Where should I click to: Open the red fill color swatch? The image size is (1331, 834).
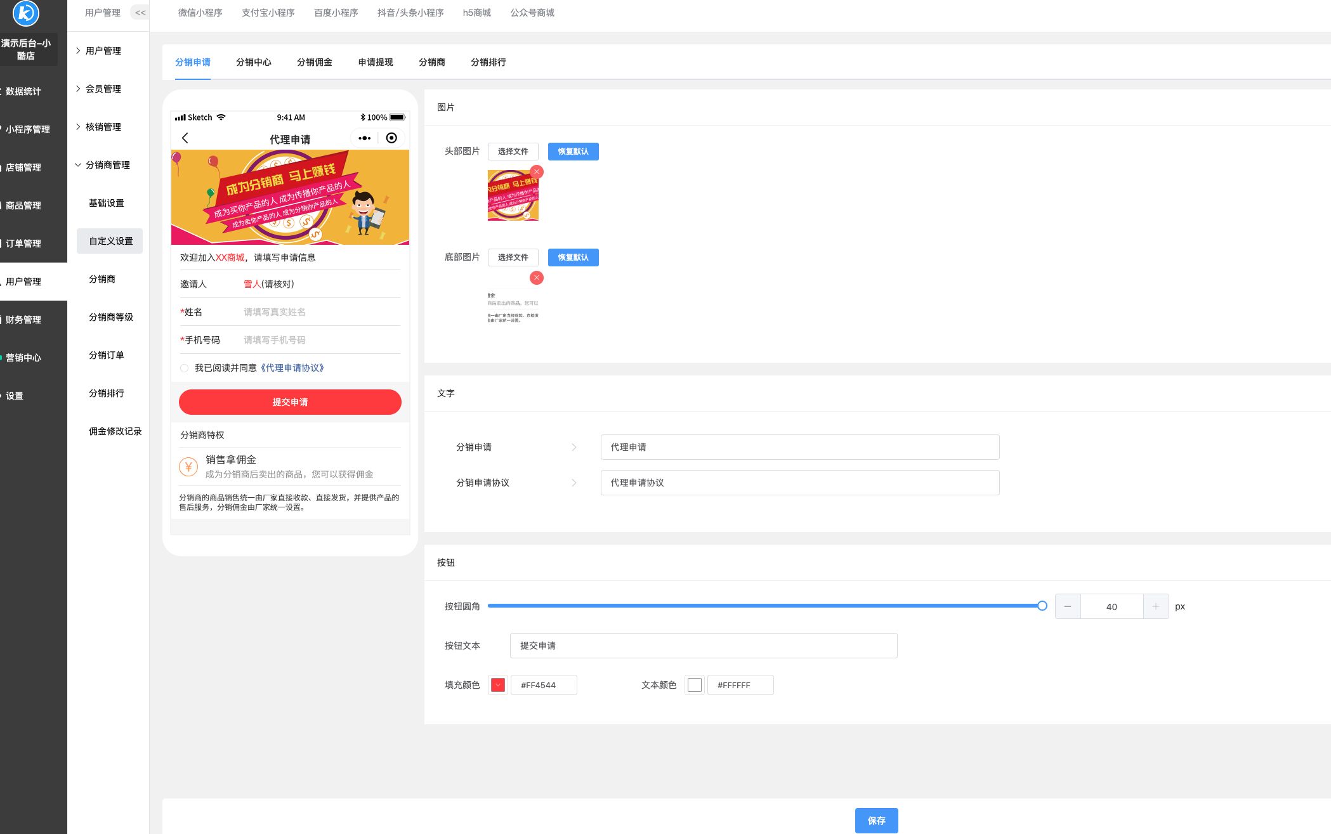click(498, 685)
